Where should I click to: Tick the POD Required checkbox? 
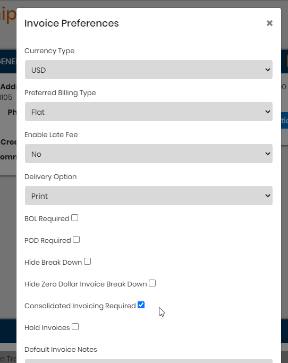pos(76,240)
